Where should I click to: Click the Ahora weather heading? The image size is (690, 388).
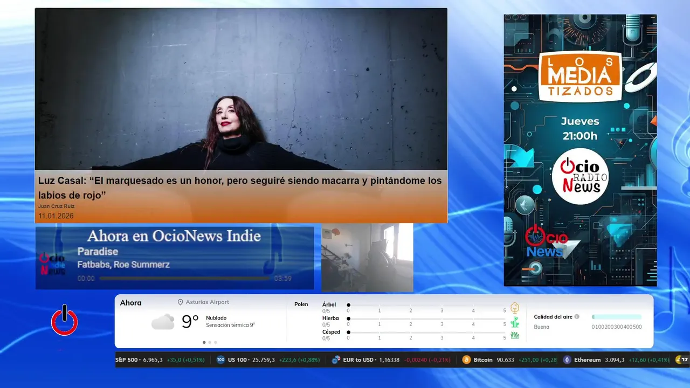(x=130, y=303)
